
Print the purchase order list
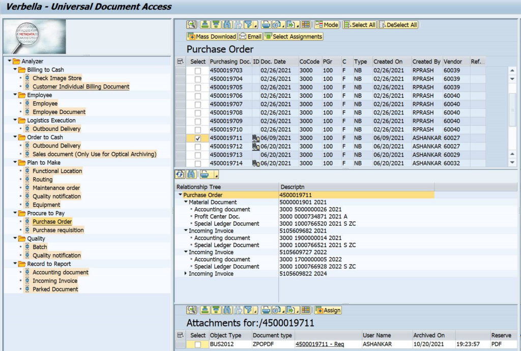pyautogui.click(x=265, y=24)
